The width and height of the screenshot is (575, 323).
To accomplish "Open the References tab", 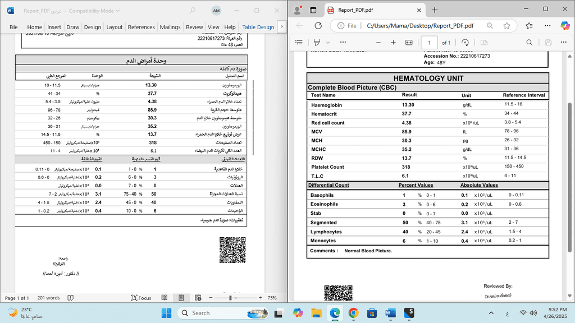I will click(141, 27).
